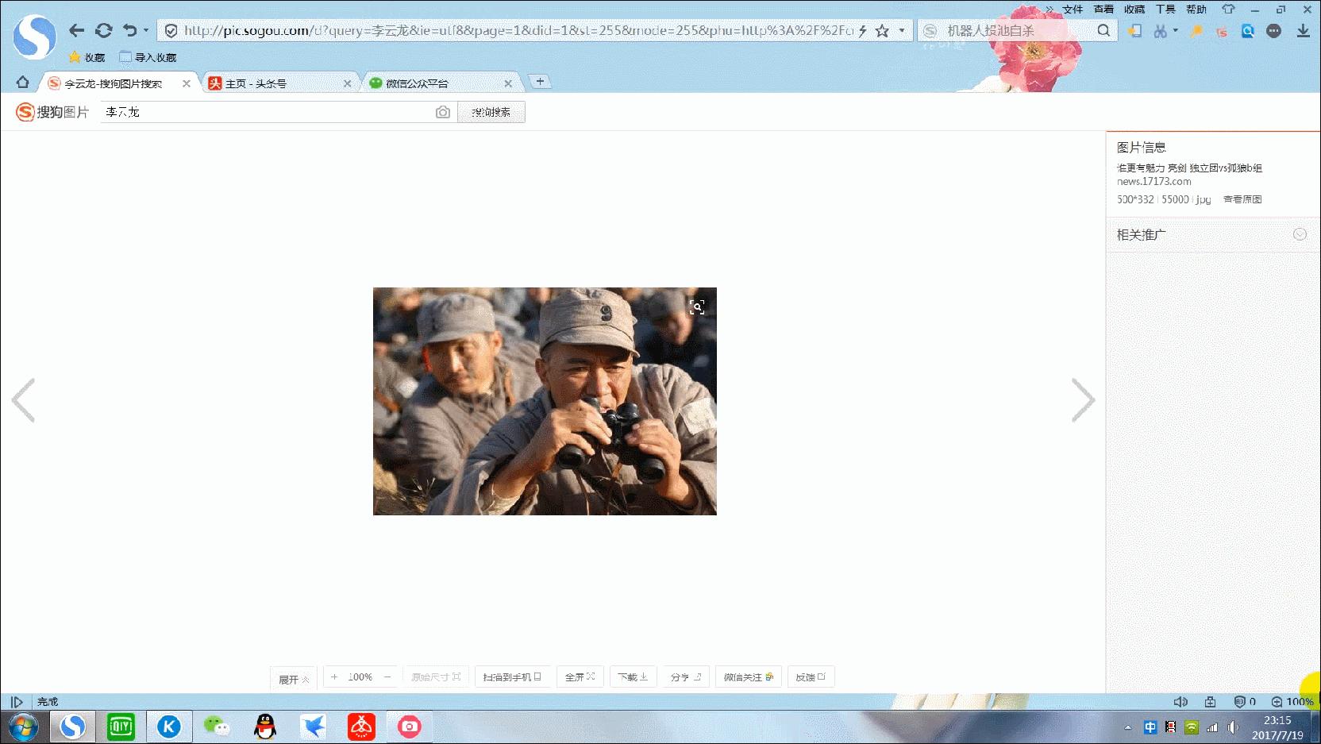Click the right arrow to view next image
Image resolution: width=1321 pixels, height=744 pixels.
[1084, 400]
